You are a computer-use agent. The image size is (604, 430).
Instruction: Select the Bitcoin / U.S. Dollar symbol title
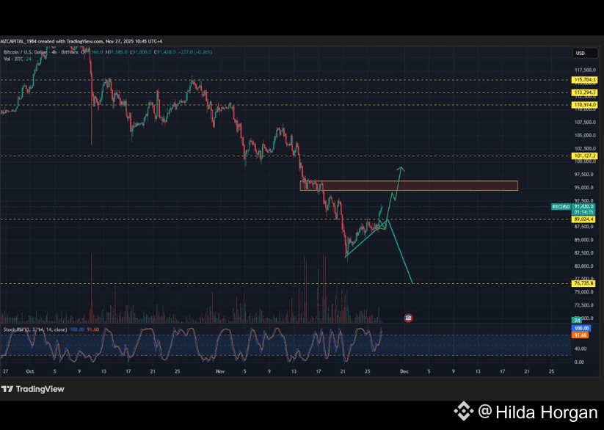[26, 52]
